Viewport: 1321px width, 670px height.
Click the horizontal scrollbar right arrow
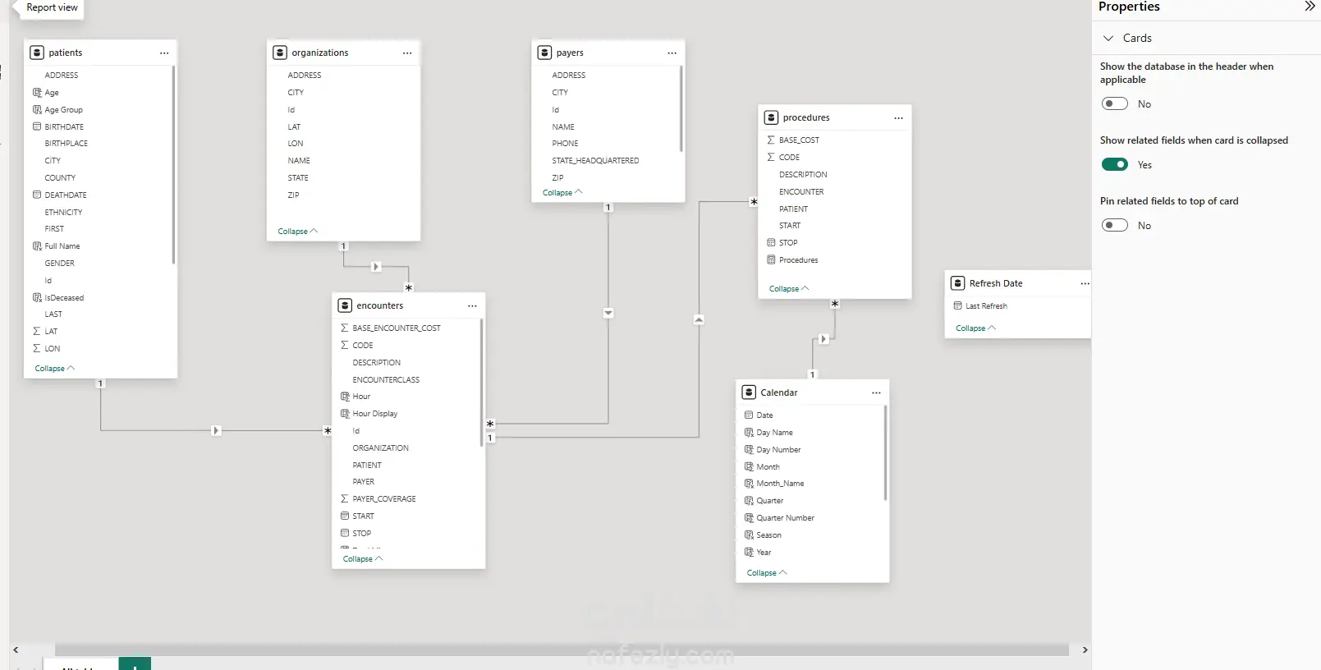pyautogui.click(x=1085, y=649)
